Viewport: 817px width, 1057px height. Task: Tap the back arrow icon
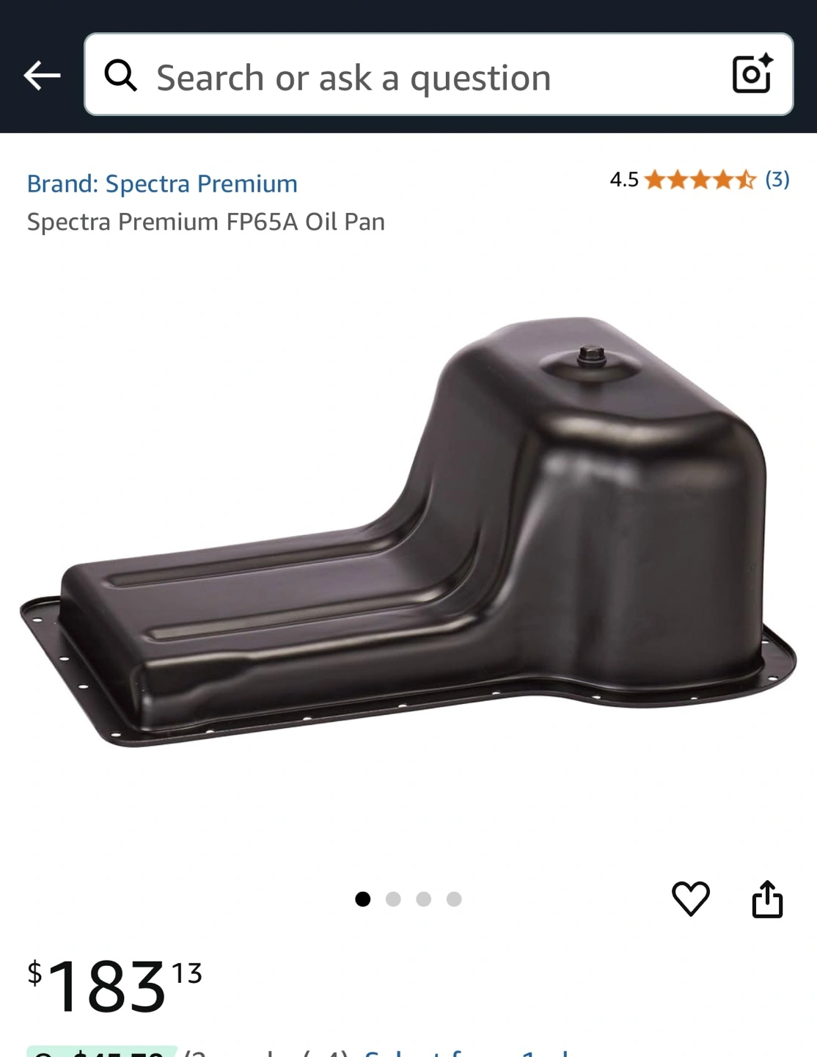point(42,75)
